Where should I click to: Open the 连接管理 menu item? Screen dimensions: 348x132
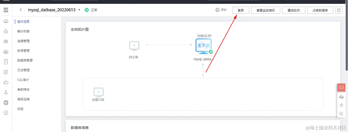(x=23, y=41)
